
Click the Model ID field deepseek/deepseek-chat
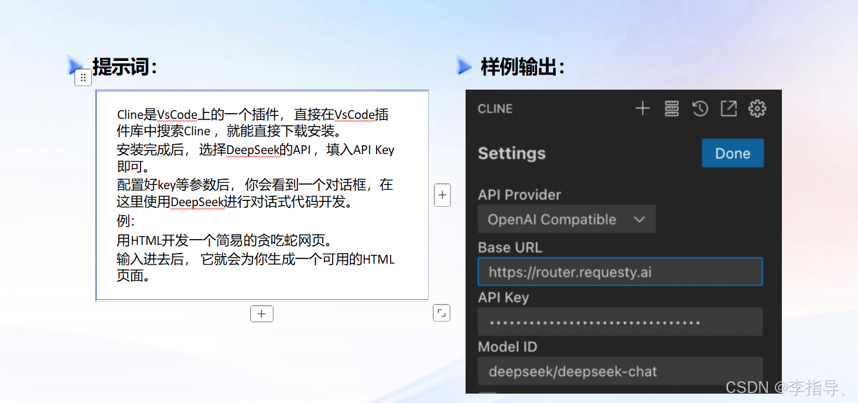pyautogui.click(x=620, y=371)
